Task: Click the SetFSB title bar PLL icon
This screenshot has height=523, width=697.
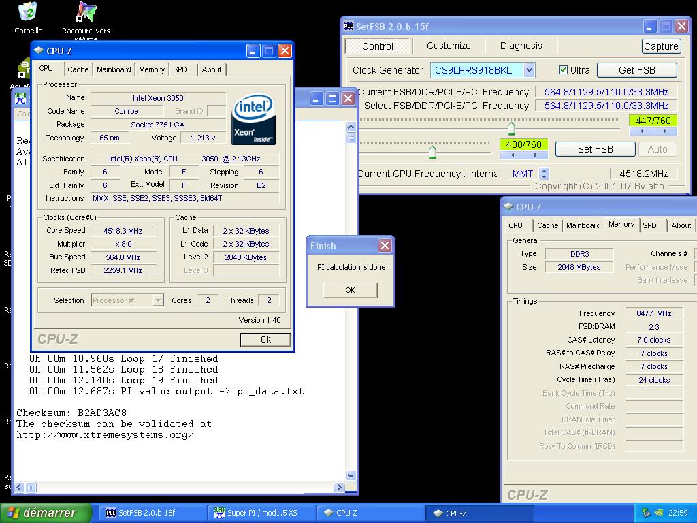Action: pos(348,27)
